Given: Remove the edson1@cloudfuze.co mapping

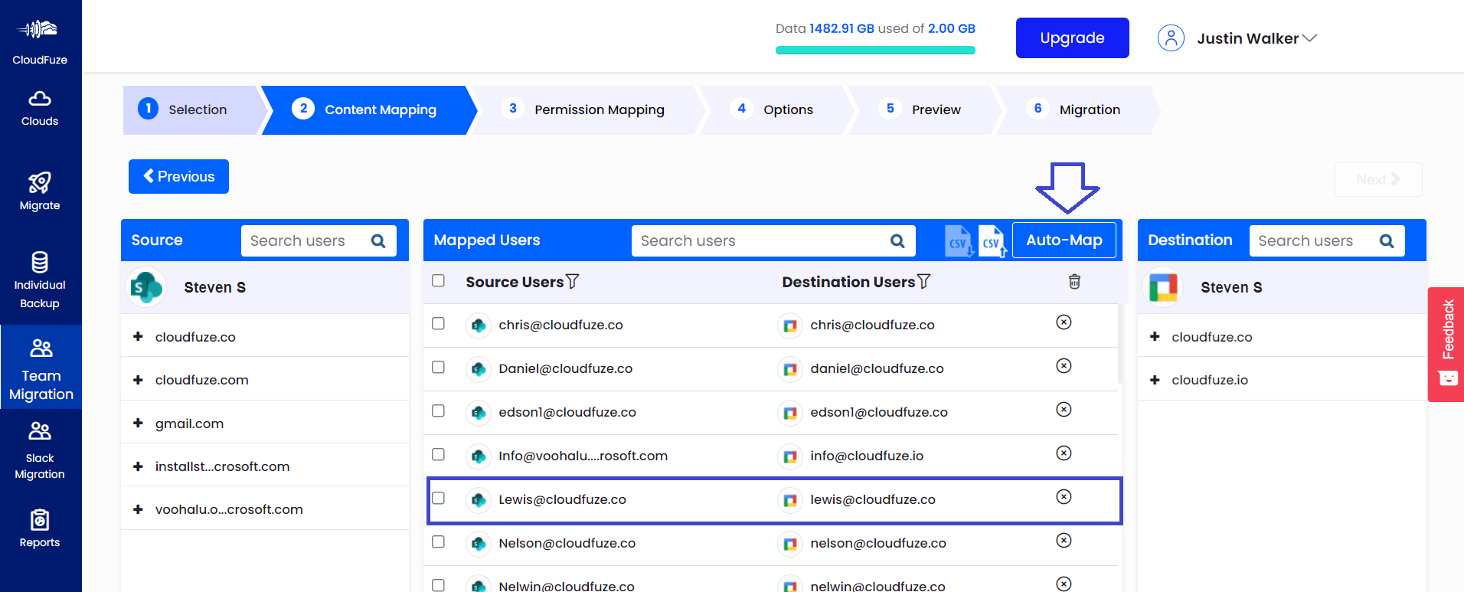Looking at the screenshot, I should tap(1064, 410).
